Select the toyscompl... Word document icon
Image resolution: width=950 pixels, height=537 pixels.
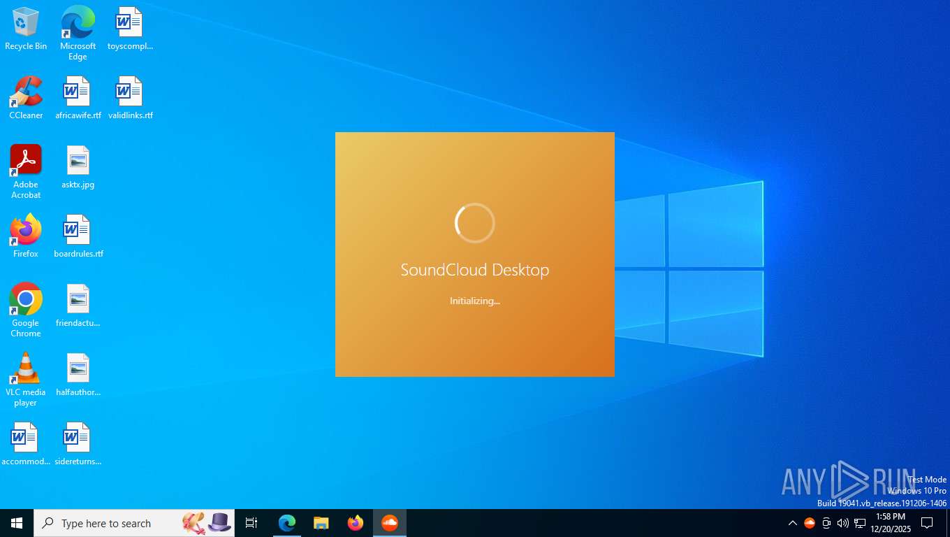(130, 29)
